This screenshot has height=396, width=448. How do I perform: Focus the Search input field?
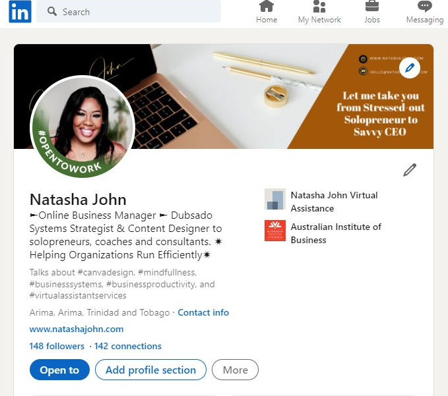coord(129,11)
